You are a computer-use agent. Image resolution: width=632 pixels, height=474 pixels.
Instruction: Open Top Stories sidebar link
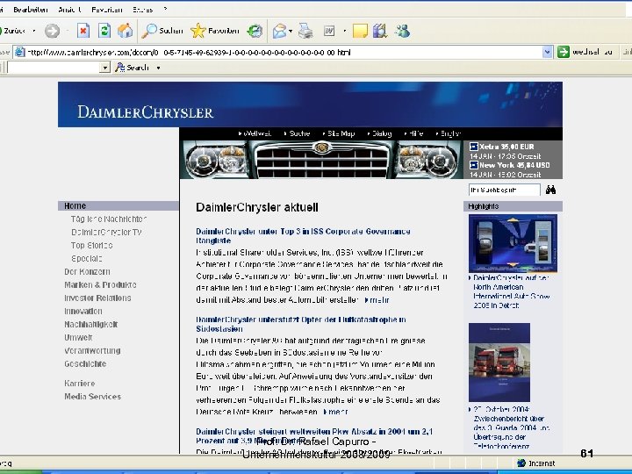91,246
